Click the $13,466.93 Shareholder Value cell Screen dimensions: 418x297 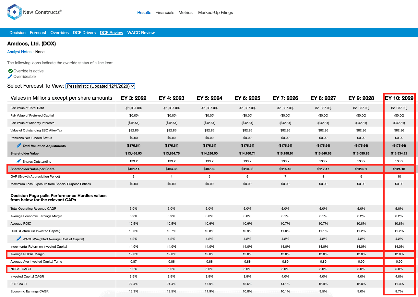coord(134,154)
